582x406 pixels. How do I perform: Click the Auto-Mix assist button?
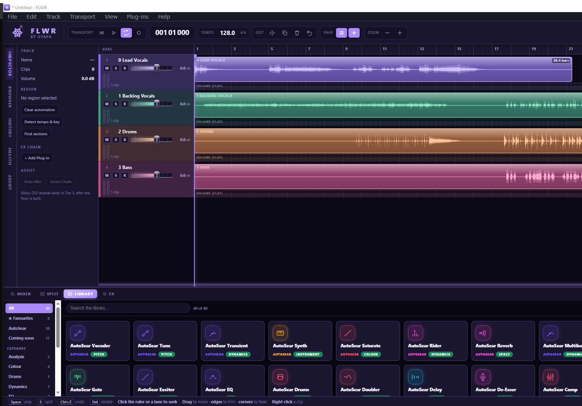[33, 182]
